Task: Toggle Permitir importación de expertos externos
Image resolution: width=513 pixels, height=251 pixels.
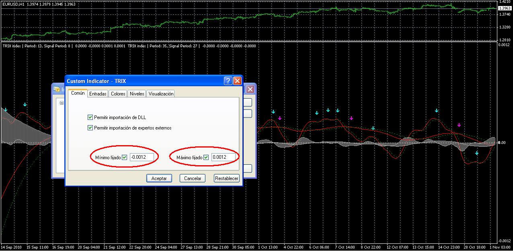Action: pyautogui.click(x=90, y=128)
